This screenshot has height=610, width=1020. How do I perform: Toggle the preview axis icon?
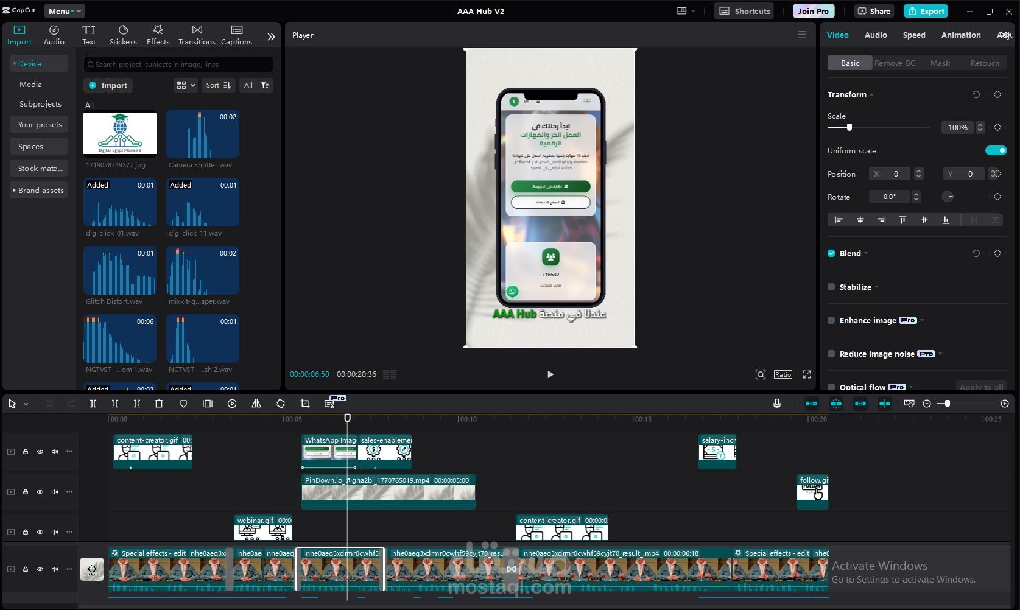click(885, 404)
